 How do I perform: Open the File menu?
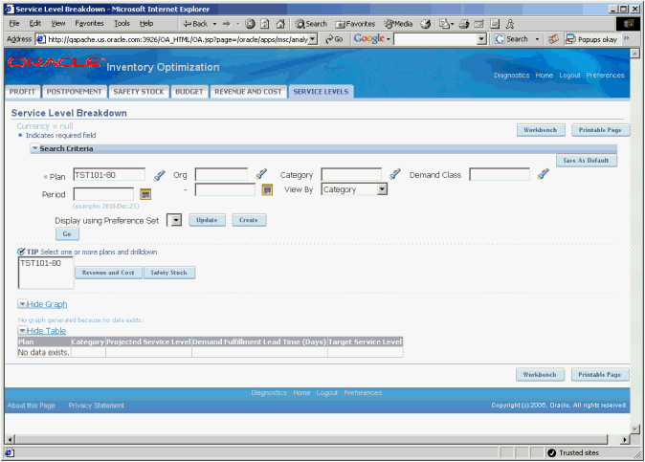pos(14,23)
